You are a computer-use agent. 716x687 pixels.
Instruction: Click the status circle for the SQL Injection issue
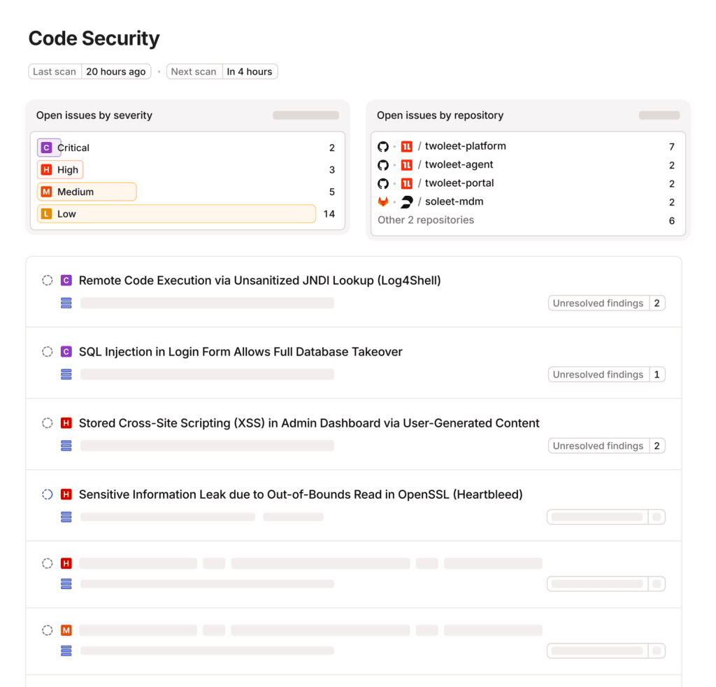tap(48, 352)
